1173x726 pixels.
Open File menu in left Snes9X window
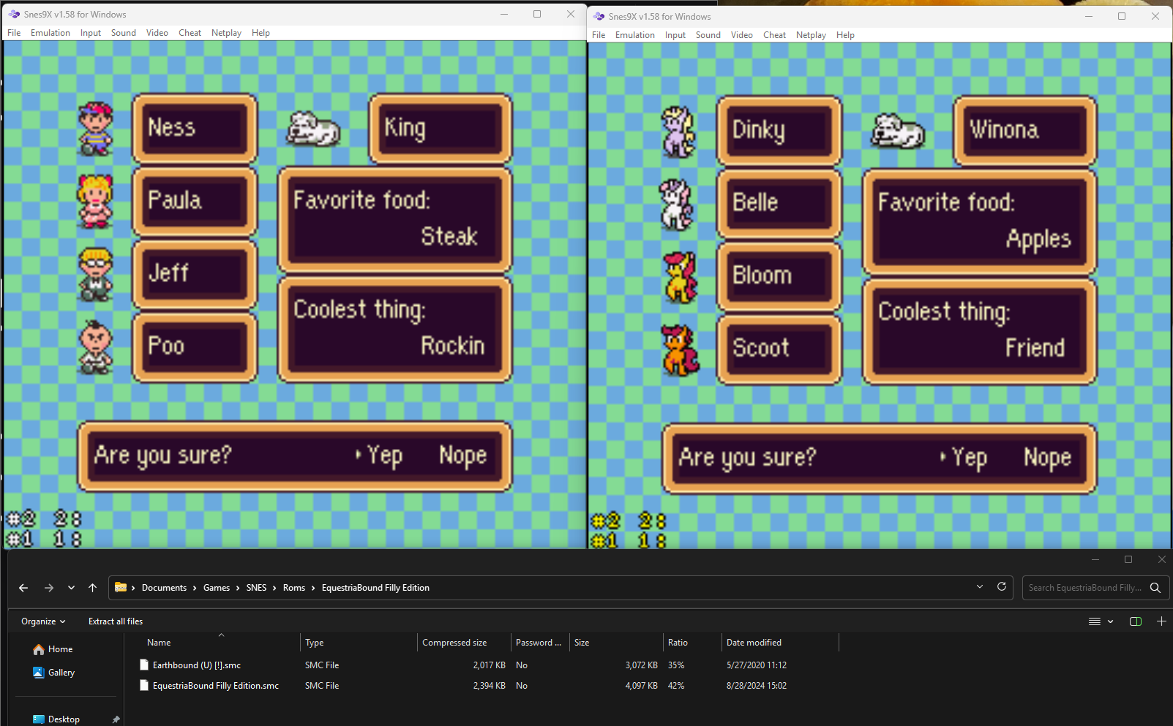[x=14, y=33]
